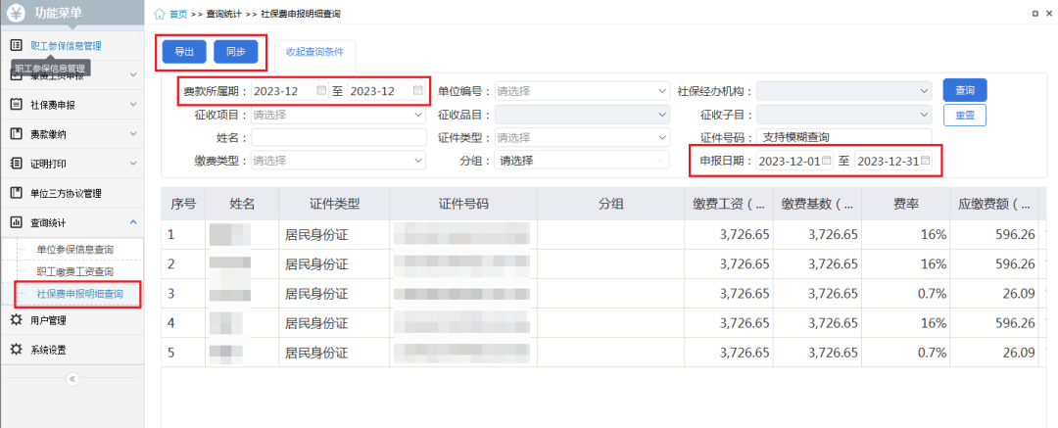Click the 系统设置 gear icon
Image resolution: width=1058 pixels, height=428 pixels.
16,350
